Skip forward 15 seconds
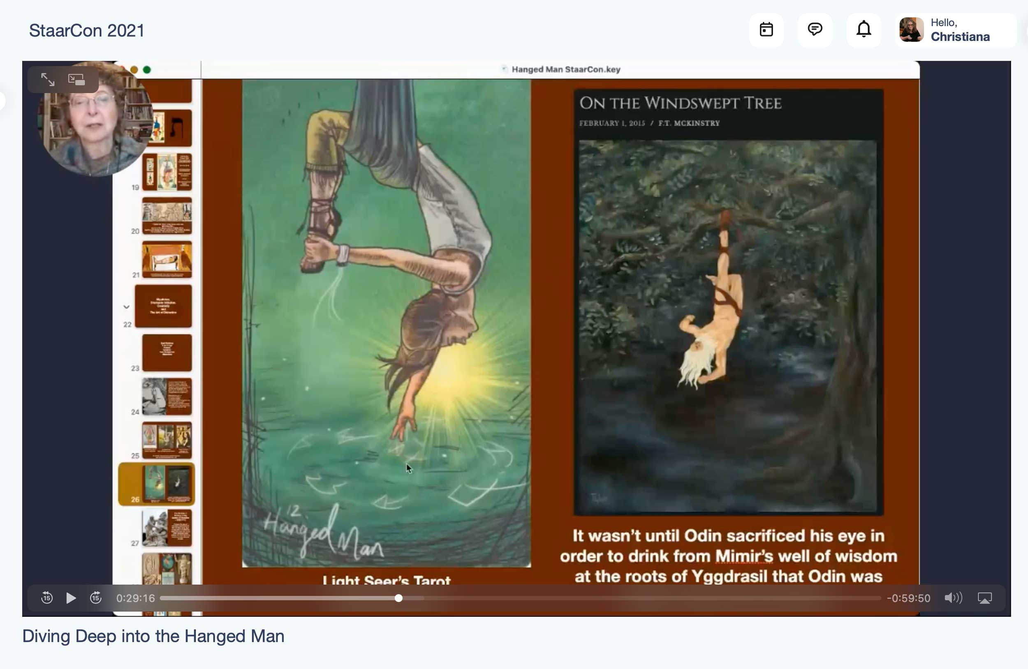This screenshot has width=1028, height=669. [96, 598]
